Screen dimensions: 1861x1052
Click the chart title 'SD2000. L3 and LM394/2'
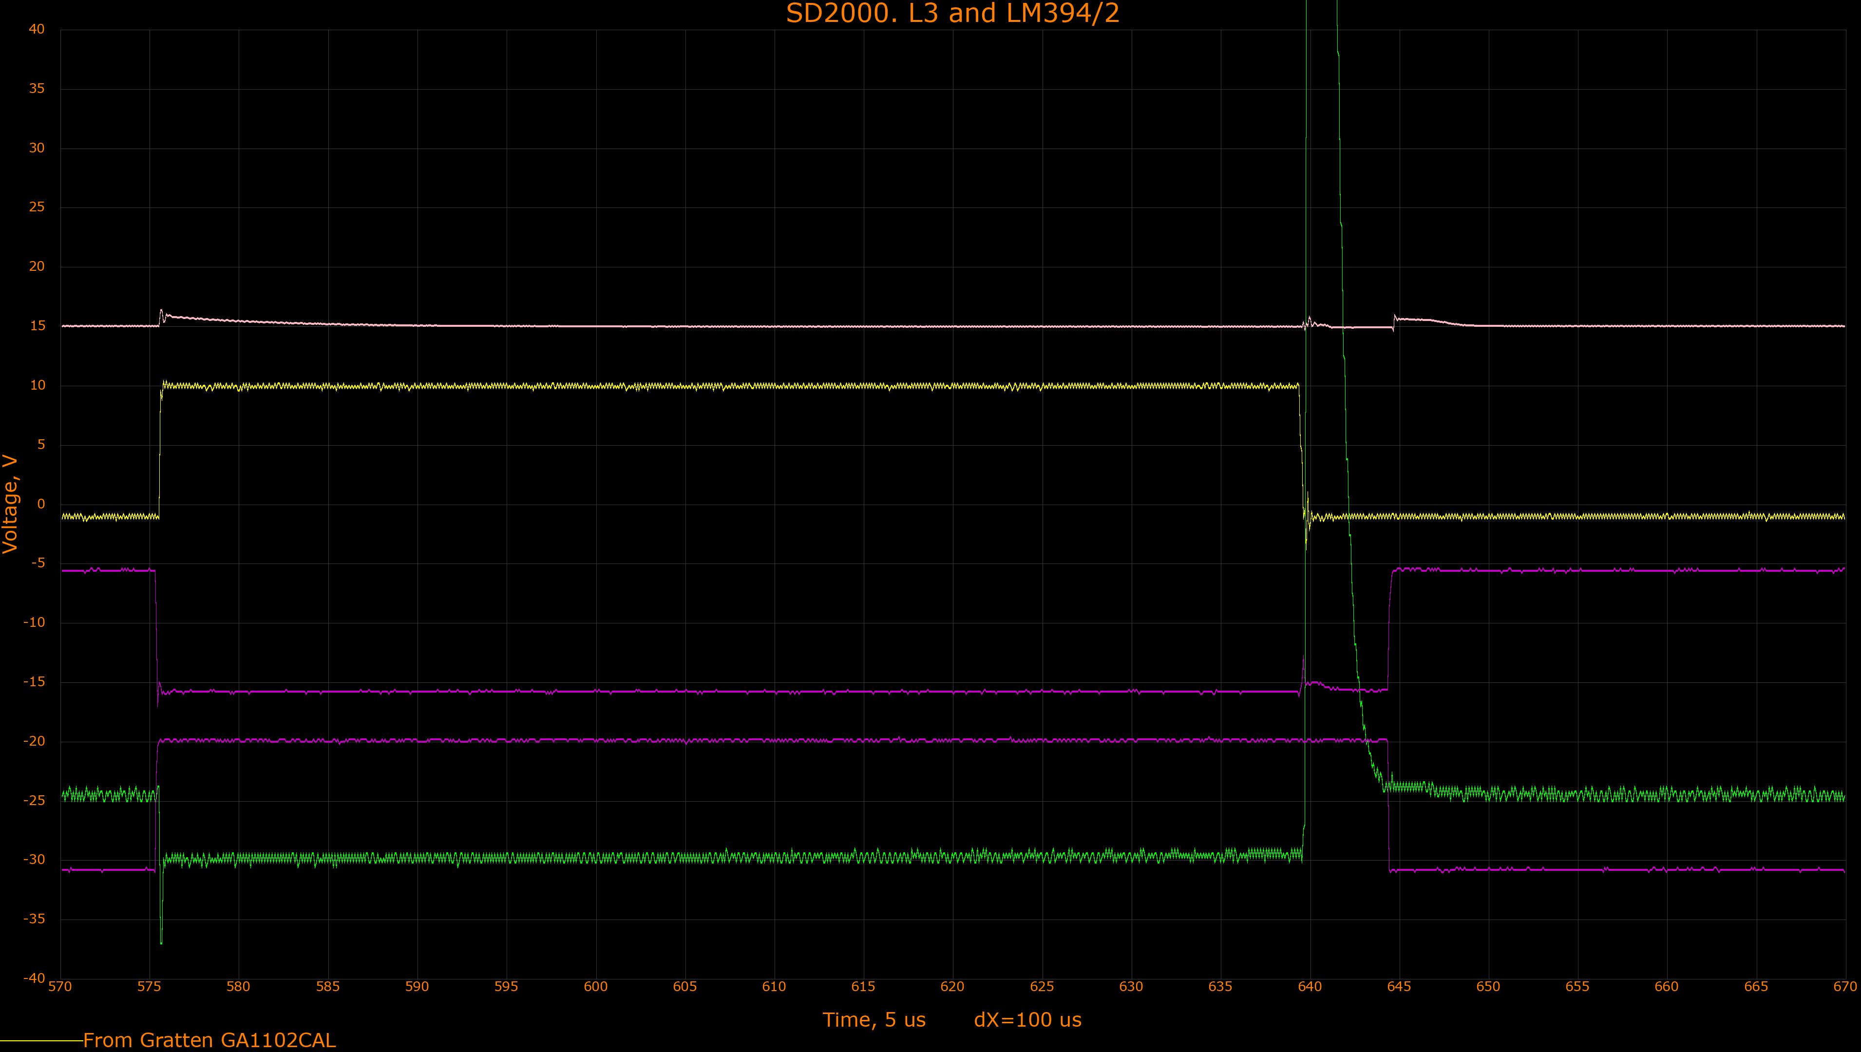952,13
